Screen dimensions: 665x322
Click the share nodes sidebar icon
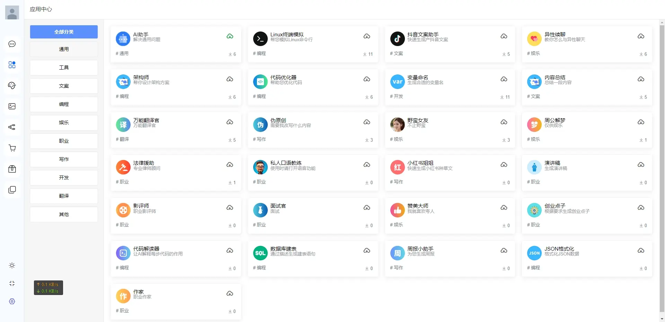[x=12, y=127]
